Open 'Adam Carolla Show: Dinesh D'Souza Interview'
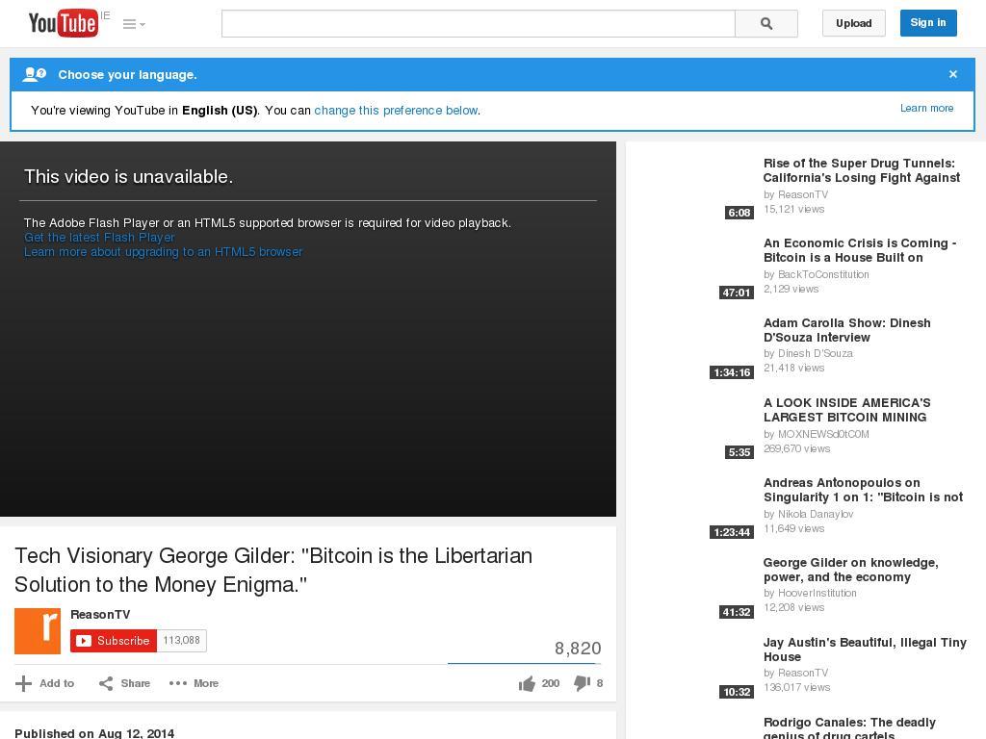Viewport: 986px width, 739px height. [x=847, y=330]
